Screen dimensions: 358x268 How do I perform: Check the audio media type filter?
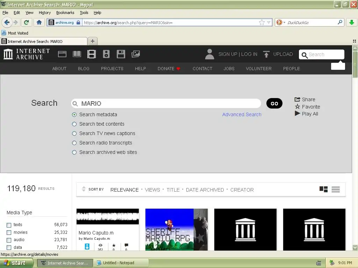[9, 240]
